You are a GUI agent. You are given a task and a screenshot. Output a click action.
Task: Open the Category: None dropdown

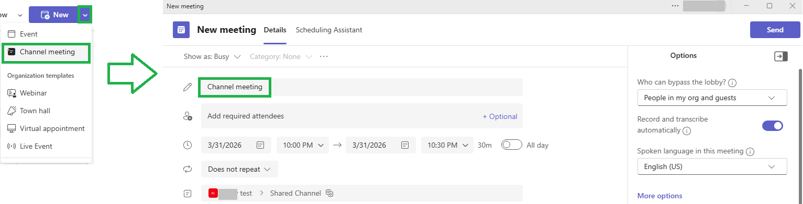pyautogui.click(x=281, y=56)
